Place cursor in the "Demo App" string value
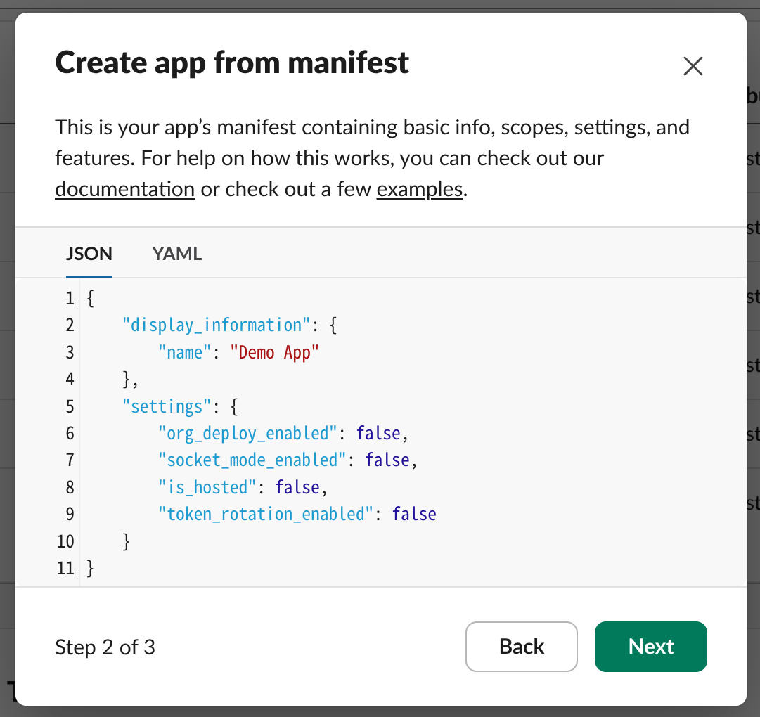The width and height of the screenshot is (760, 717). [x=275, y=352]
